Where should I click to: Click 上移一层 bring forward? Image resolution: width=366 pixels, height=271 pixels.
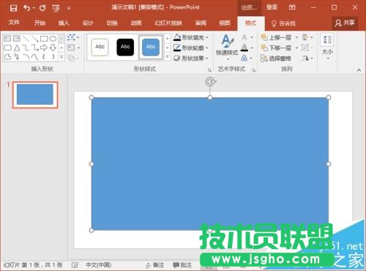(276, 37)
